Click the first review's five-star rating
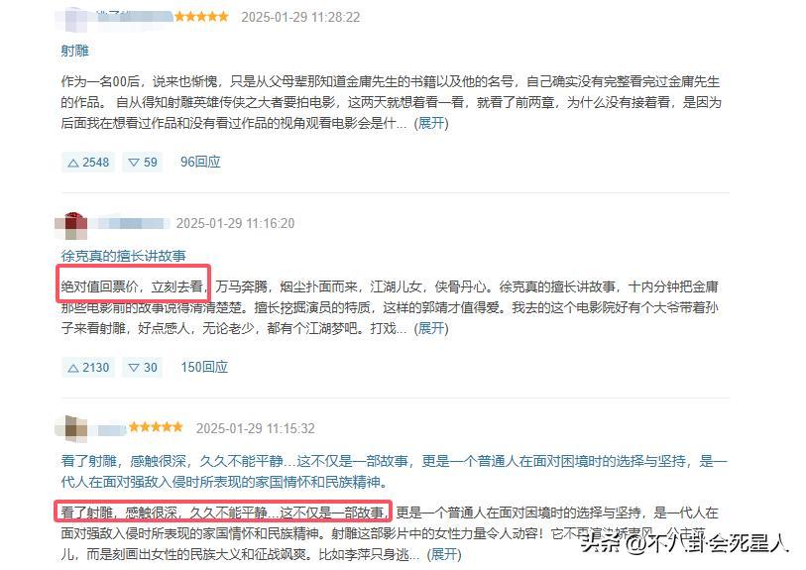 [x=201, y=17]
